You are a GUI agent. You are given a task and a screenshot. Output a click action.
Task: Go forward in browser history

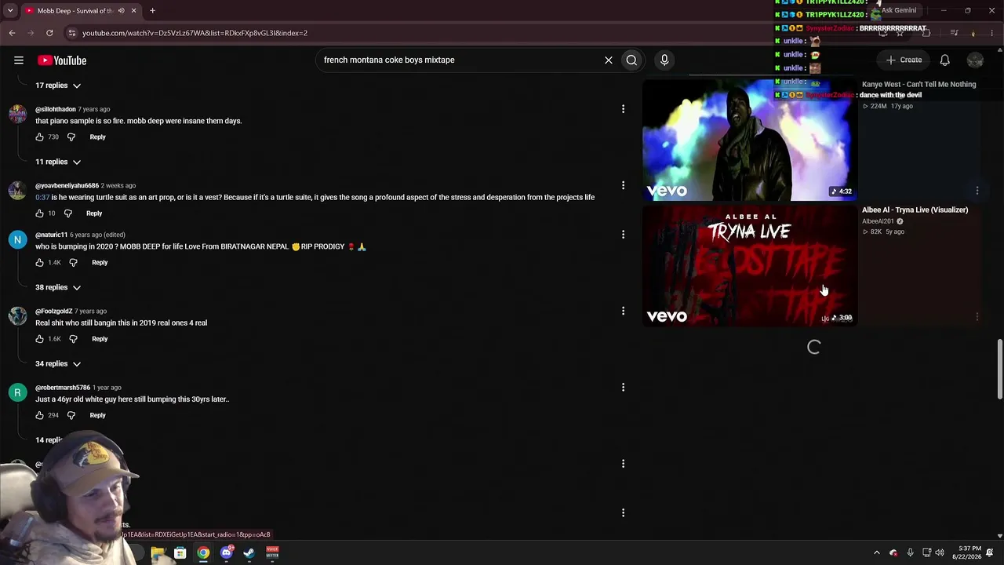31,33
